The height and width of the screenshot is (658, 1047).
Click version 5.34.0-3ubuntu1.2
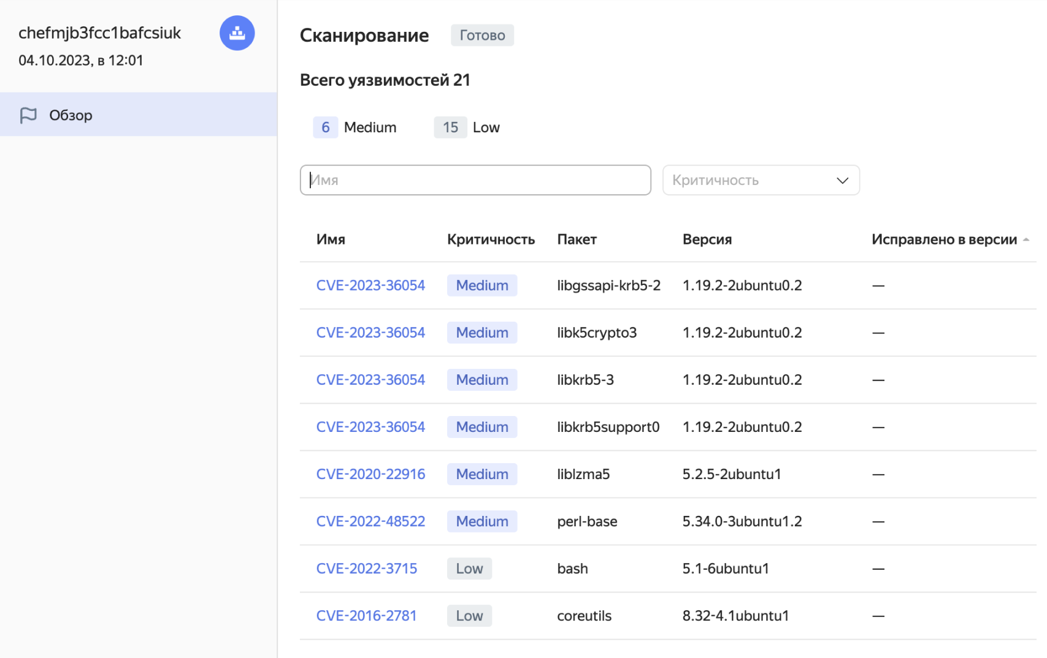click(742, 521)
